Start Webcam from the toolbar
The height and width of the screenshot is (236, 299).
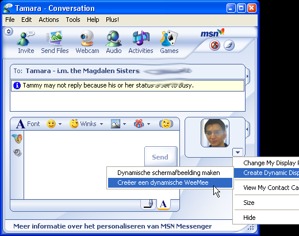tap(87, 41)
